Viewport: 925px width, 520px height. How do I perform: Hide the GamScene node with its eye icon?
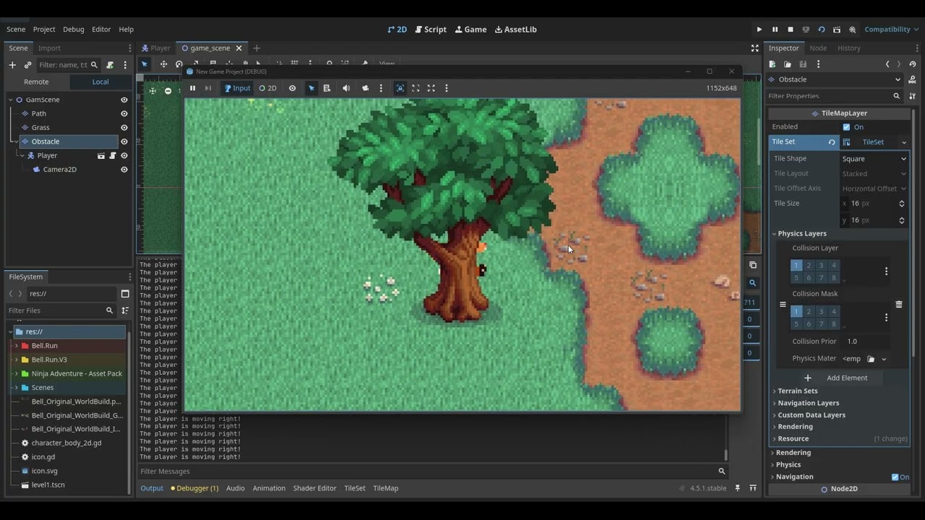[x=124, y=100]
